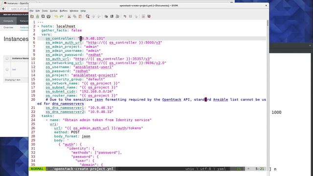The height and width of the screenshot is (176, 313).
Task: Click the Find Next toolbar icon
Action: 93,16
